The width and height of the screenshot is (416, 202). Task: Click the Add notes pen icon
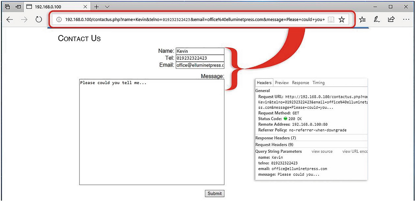pos(376,20)
